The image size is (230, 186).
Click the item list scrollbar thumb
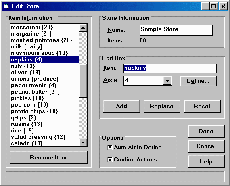coord(83,81)
